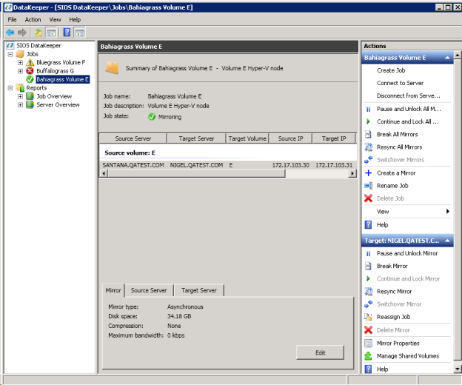The image size is (462, 385).
Task: Click the Create a Mirror plus icon
Action: (x=368, y=173)
